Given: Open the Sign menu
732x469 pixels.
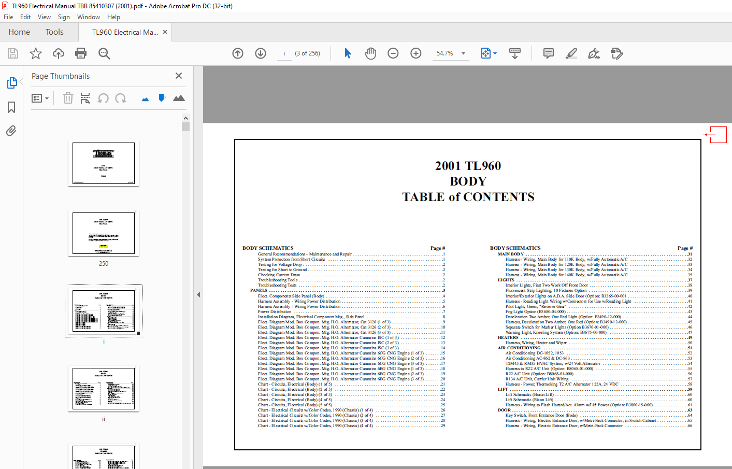Looking at the screenshot, I should [64, 17].
